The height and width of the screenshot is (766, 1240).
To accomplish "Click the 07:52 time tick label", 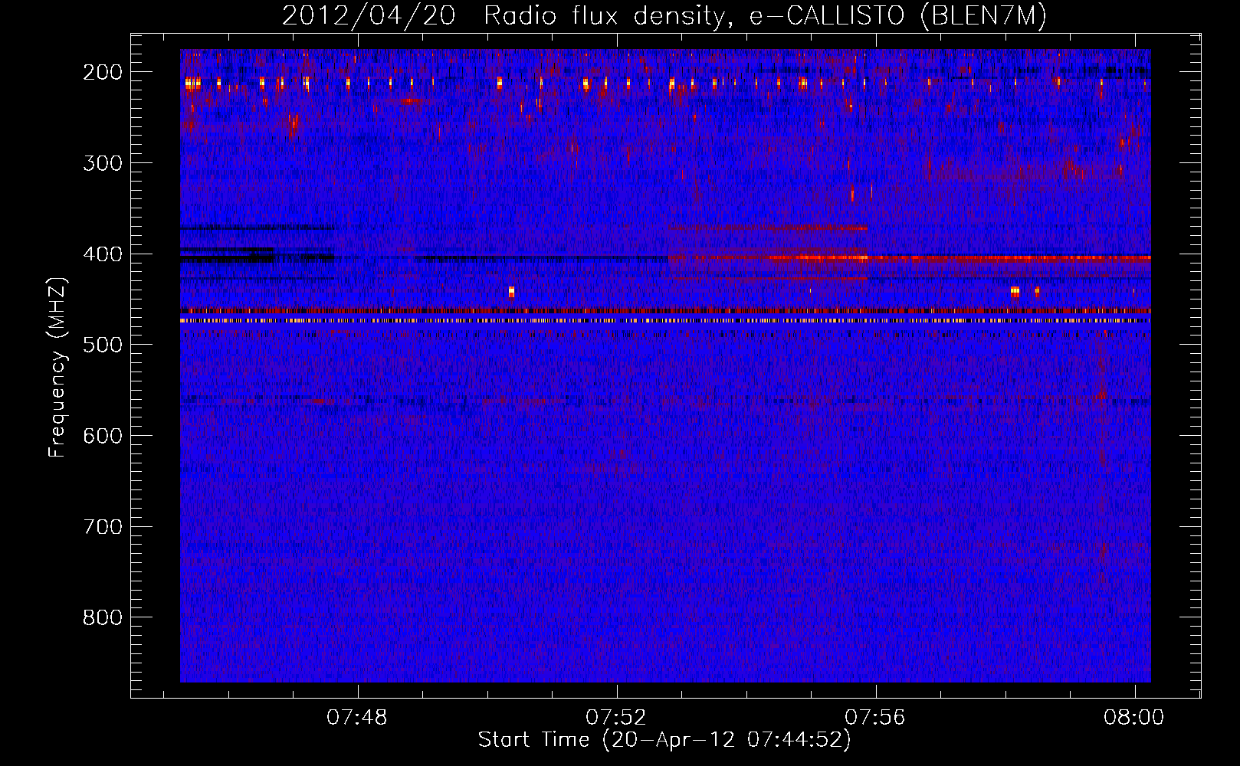I will pos(616,718).
